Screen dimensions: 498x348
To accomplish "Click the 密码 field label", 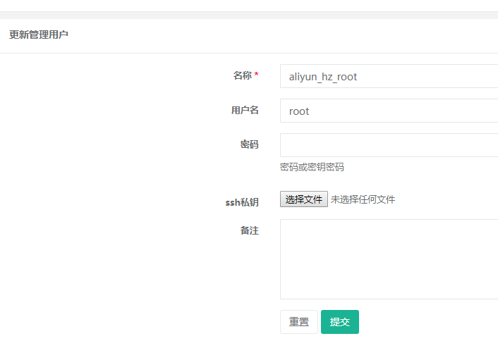I will click(x=249, y=144).
